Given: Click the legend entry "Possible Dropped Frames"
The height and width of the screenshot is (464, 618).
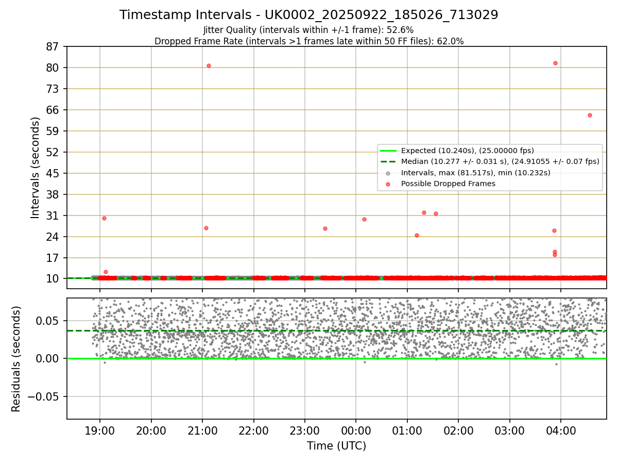Looking at the screenshot, I should pyautogui.click(x=448, y=184).
